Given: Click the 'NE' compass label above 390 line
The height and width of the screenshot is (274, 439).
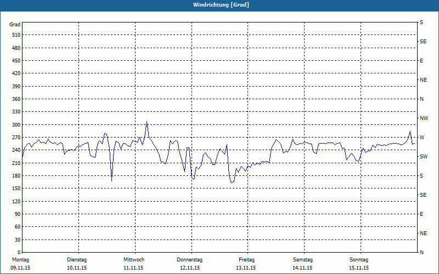Looking at the screenshot, I should (x=424, y=80).
